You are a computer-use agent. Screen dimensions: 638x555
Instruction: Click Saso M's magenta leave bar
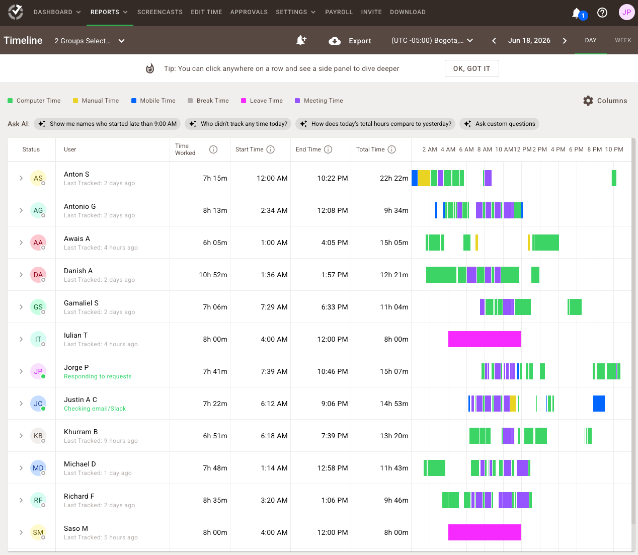[x=485, y=532]
